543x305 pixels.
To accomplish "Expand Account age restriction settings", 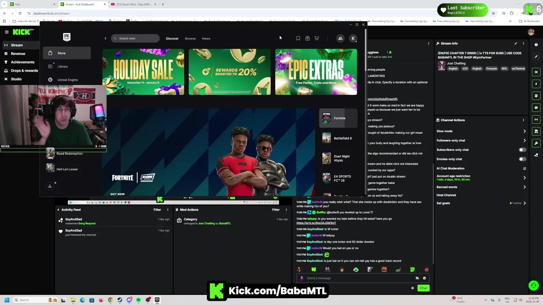I will click(x=524, y=177).
